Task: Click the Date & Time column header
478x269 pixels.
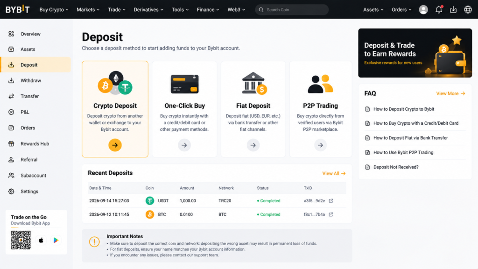Action: tap(100, 188)
